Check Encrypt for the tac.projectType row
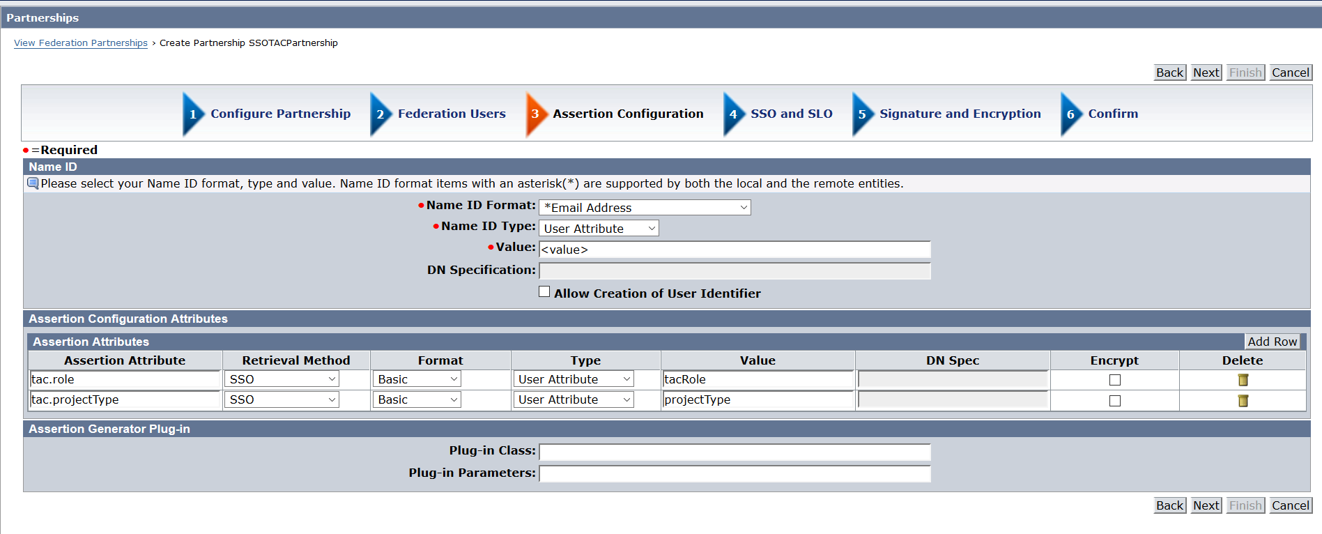Viewport: 1322px width, 534px height. (x=1114, y=401)
